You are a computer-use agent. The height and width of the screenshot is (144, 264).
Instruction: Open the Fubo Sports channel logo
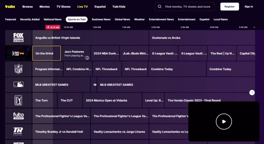tap(18, 116)
